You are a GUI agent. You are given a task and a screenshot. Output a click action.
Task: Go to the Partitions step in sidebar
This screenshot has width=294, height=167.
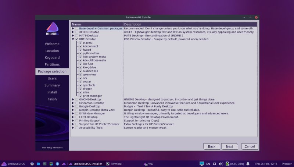coord(52,64)
